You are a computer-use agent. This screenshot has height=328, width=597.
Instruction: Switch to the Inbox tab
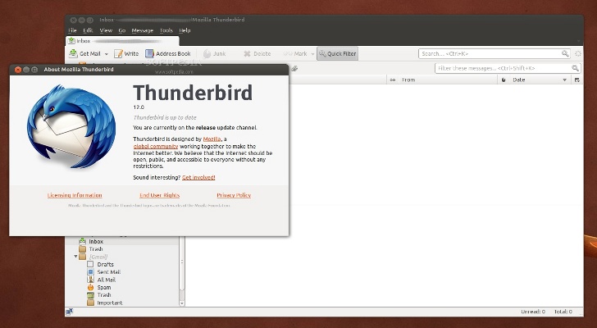[x=122, y=41]
